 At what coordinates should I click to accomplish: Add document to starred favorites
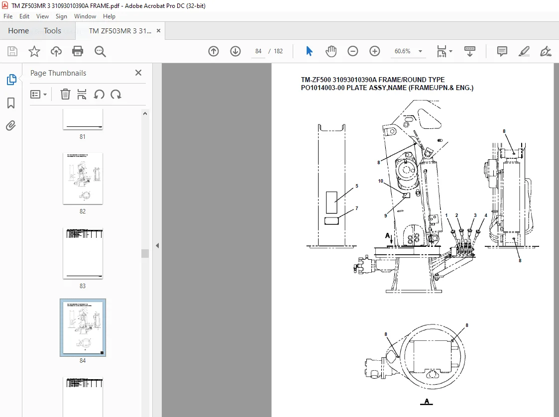[x=34, y=51]
